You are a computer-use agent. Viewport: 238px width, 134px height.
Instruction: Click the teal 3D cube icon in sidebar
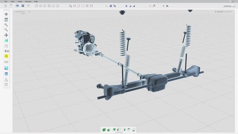coord(6,41)
